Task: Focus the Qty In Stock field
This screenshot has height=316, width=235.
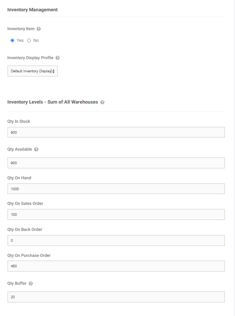Action: tap(116, 132)
